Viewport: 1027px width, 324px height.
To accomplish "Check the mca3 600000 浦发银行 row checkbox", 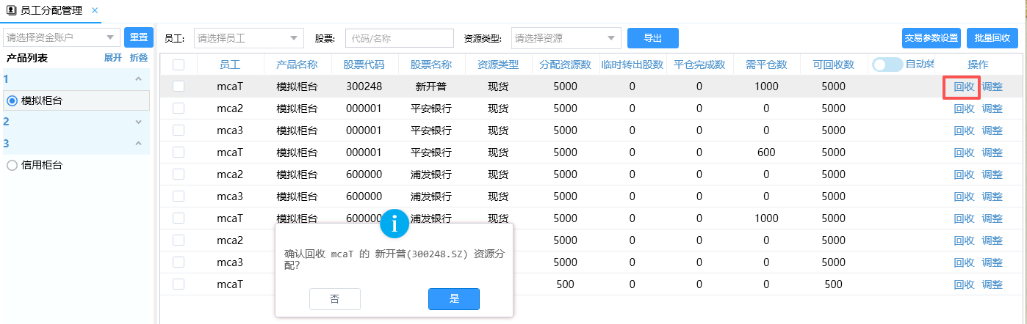I will tap(179, 196).
